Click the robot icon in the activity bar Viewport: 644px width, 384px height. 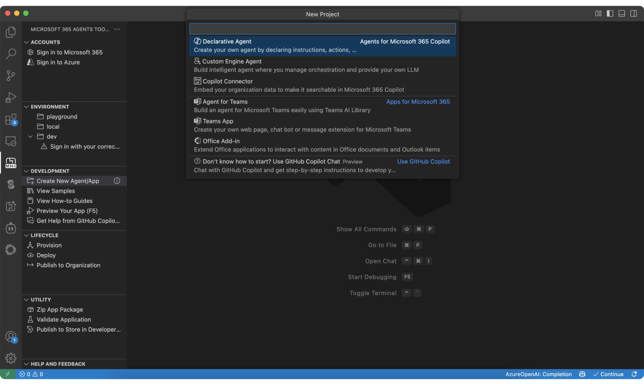pos(11,228)
